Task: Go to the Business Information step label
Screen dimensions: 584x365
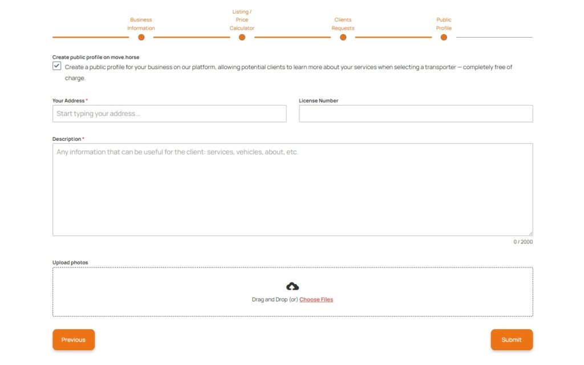Action: point(141,24)
